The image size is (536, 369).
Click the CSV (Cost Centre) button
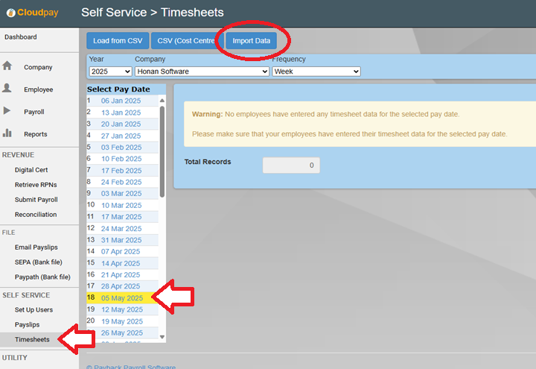(186, 41)
